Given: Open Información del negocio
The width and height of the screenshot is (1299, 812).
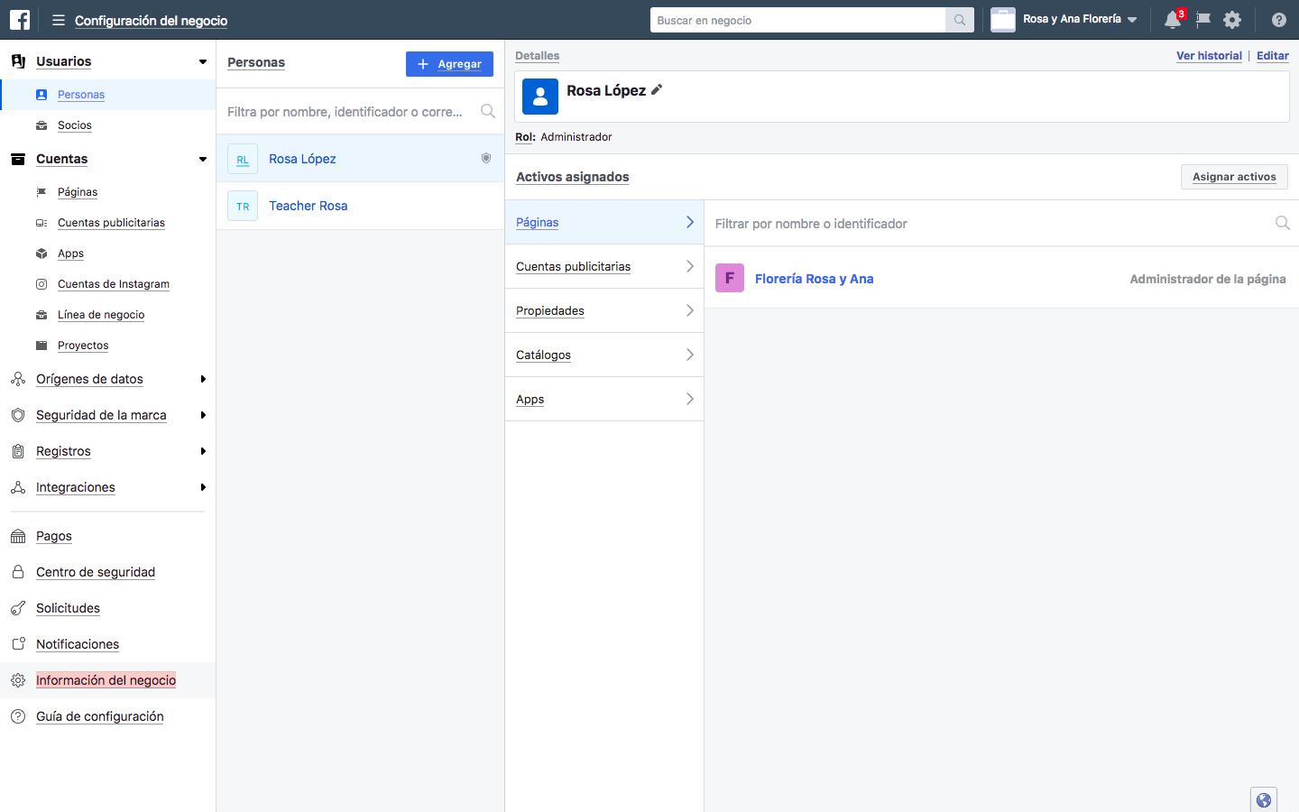Looking at the screenshot, I should pos(106,680).
